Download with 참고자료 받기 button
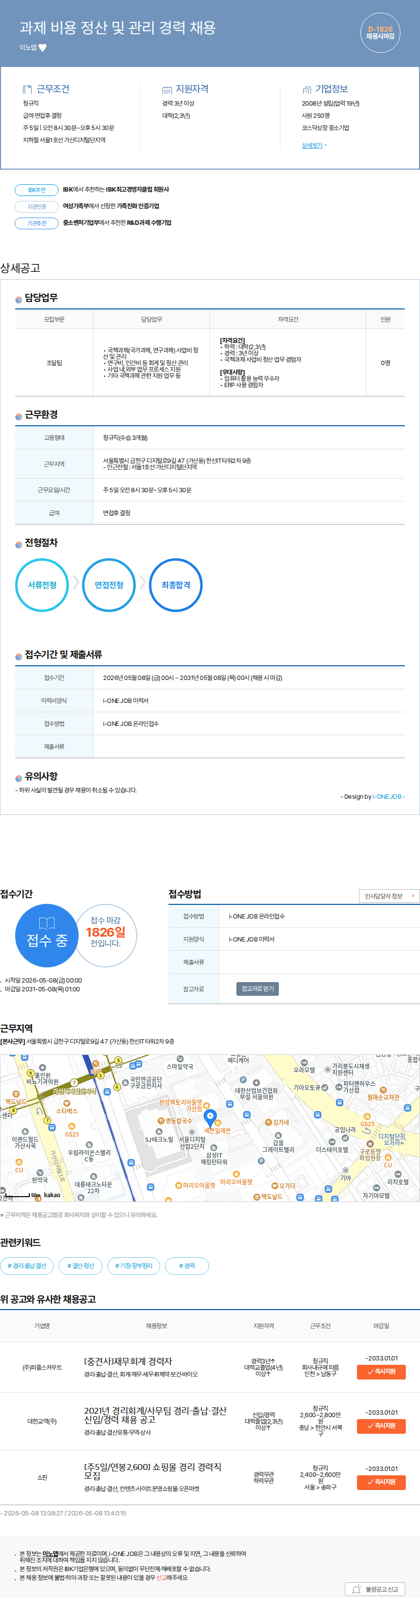Screen dimensions: 420x1598 (257, 989)
